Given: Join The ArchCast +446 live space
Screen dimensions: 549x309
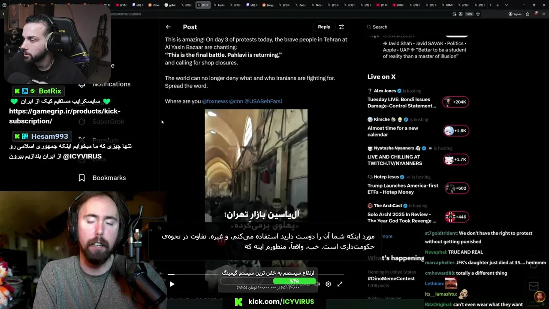Looking at the screenshot, I should [456, 217].
